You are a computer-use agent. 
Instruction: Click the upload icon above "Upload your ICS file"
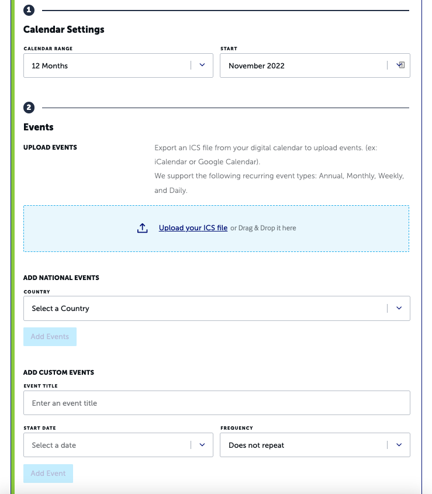point(142,227)
